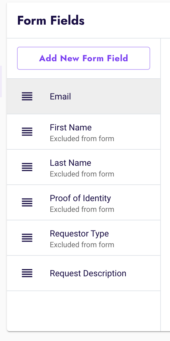Image resolution: width=170 pixels, height=341 pixels.
Task: Select the Requestor Type field label
Action: [79, 234]
